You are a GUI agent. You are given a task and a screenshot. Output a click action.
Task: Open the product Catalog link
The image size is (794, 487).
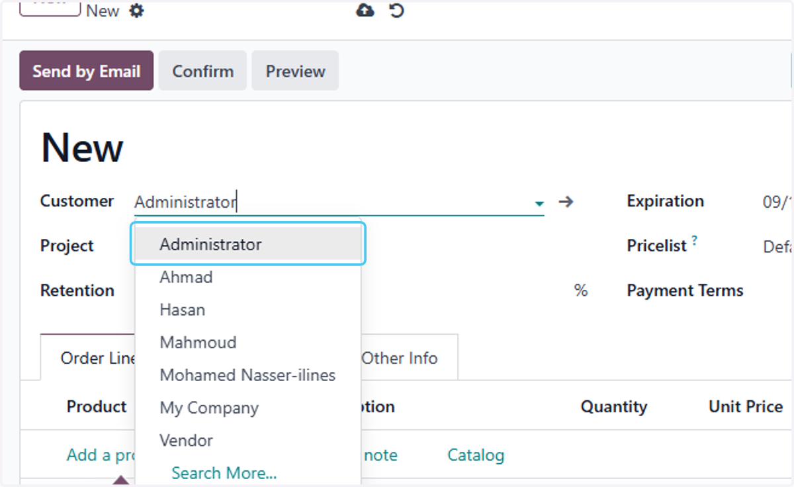(476, 455)
